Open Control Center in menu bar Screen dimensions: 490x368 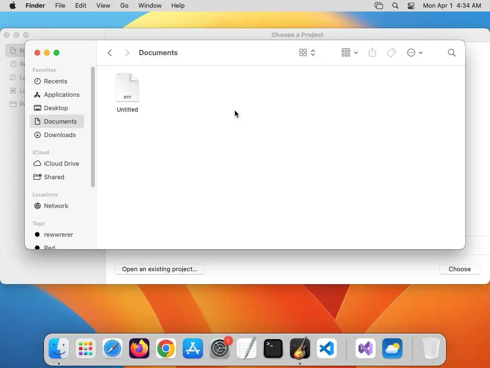point(411,6)
